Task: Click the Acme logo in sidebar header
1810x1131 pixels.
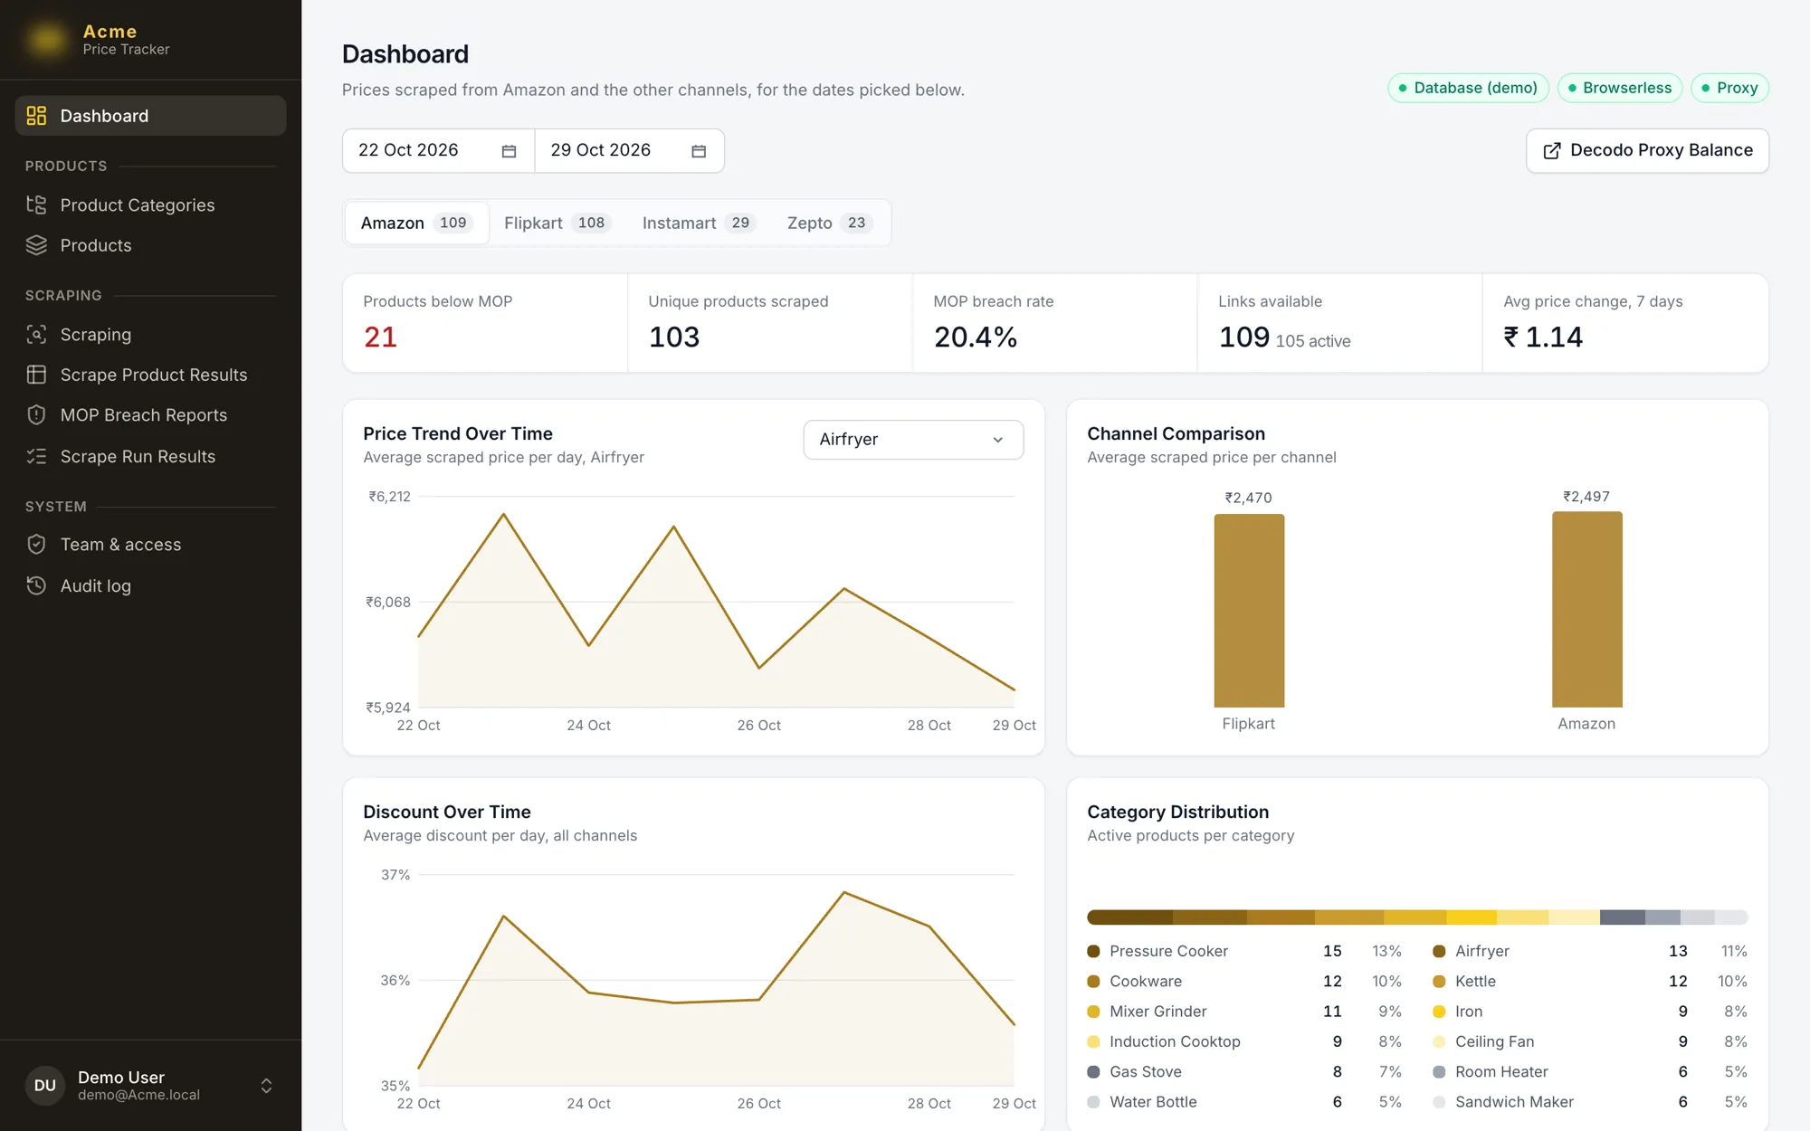Action: pos(47,39)
